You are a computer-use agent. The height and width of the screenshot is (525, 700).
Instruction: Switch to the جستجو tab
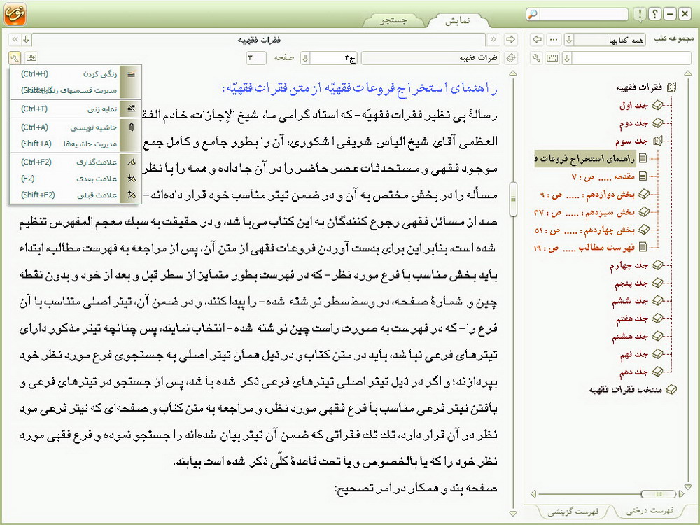click(x=393, y=20)
